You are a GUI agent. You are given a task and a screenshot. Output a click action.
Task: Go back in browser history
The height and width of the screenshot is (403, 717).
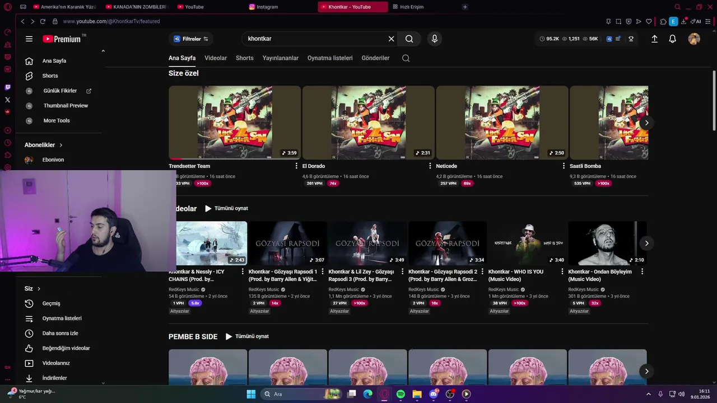[x=22, y=21]
